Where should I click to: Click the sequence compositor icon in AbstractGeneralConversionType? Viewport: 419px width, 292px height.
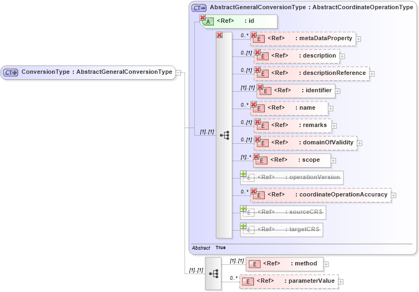pos(225,136)
